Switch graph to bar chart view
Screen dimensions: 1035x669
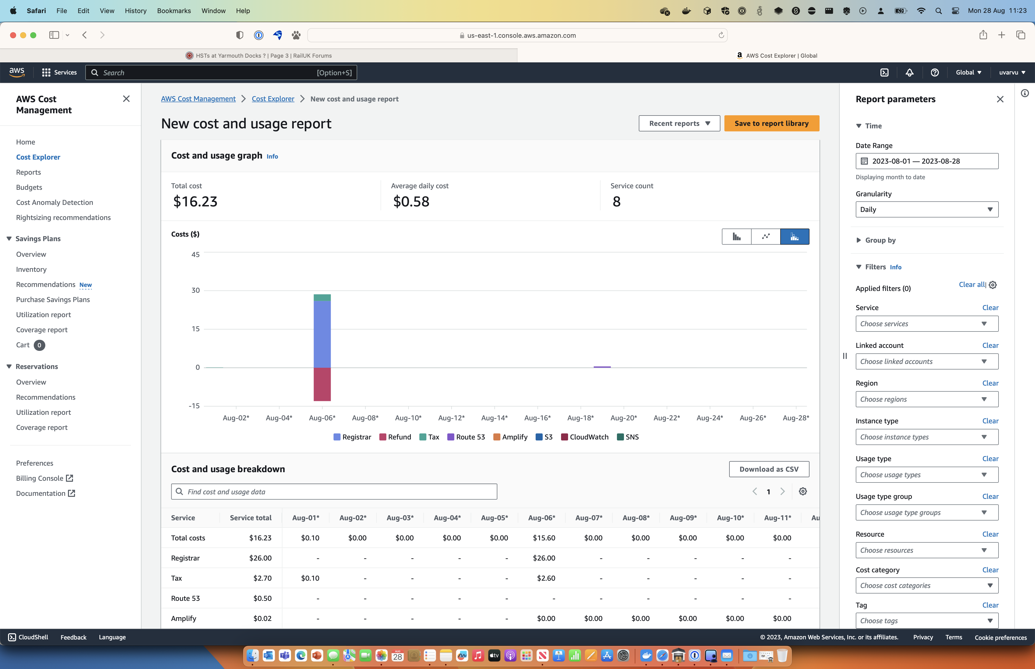[x=737, y=237]
